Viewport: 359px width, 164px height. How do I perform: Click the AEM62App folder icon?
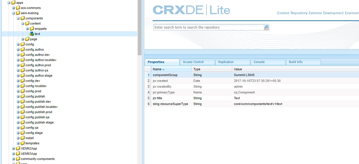tap(18, 148)
